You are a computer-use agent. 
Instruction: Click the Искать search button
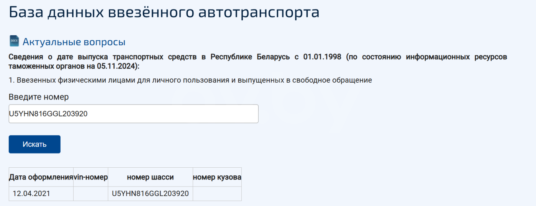[x=34, y=144]
